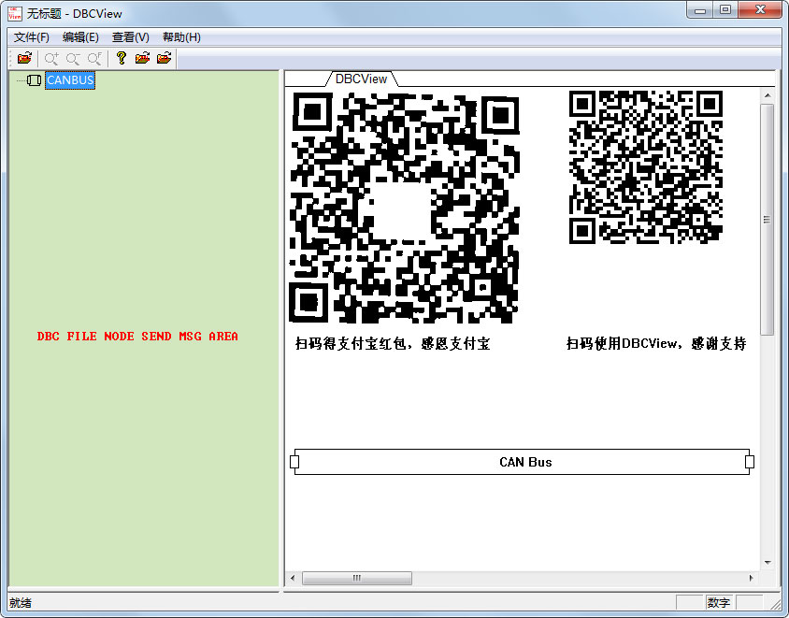Maximize the DBCView window
Screen dimensions: 789x618
pyautogui.click(x=725, y=10)
